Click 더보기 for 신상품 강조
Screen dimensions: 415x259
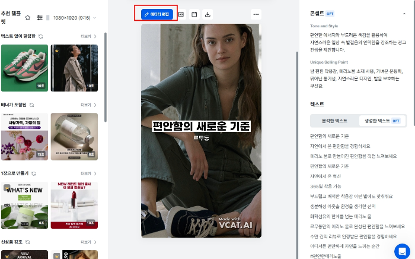89,242
